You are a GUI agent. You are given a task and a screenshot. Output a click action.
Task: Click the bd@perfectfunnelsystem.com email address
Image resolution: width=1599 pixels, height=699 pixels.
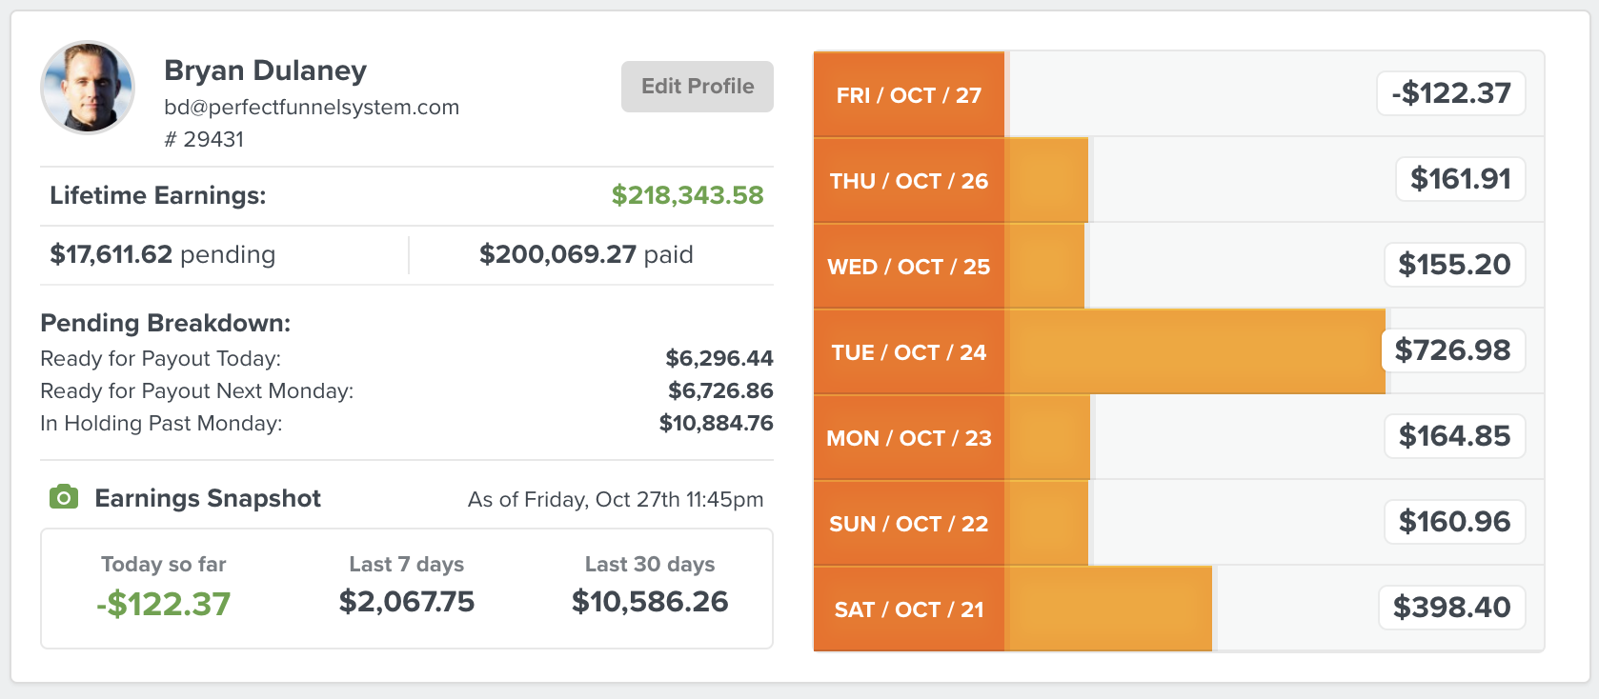[x=312, y=107]
